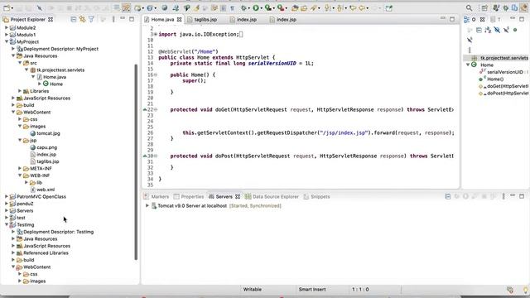Close the Home.java editor tab
This screenshot has width=530, height=298.
point(179,20)
